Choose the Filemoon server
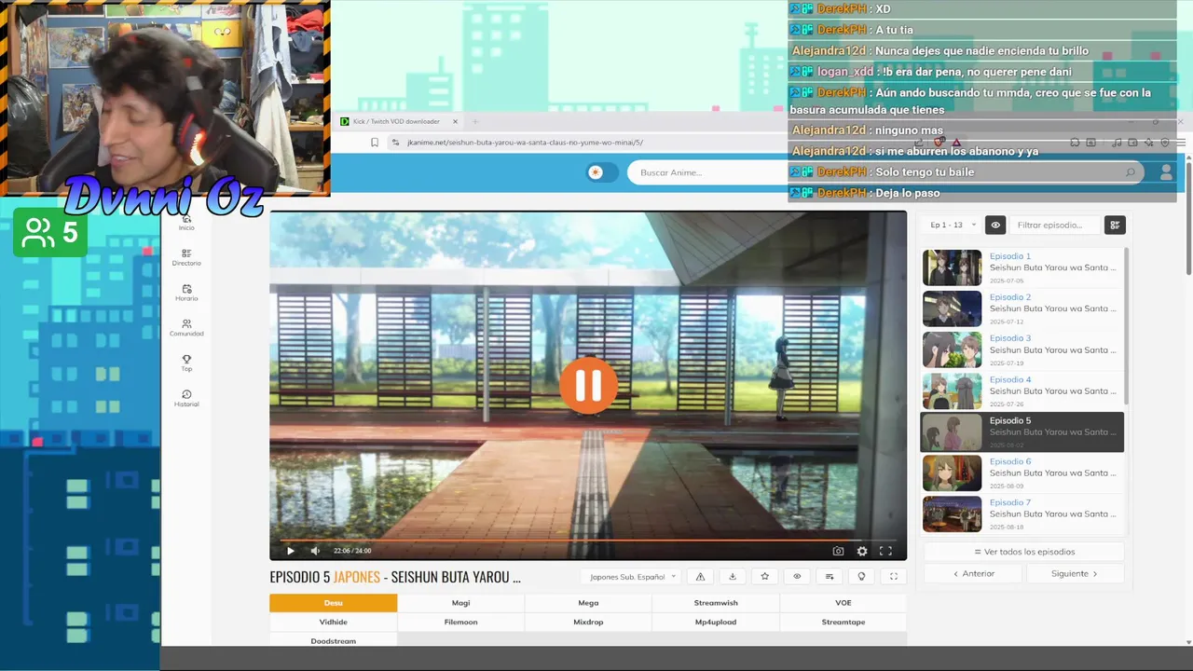This screenshot has width=1193, height=671. (460, 622)
